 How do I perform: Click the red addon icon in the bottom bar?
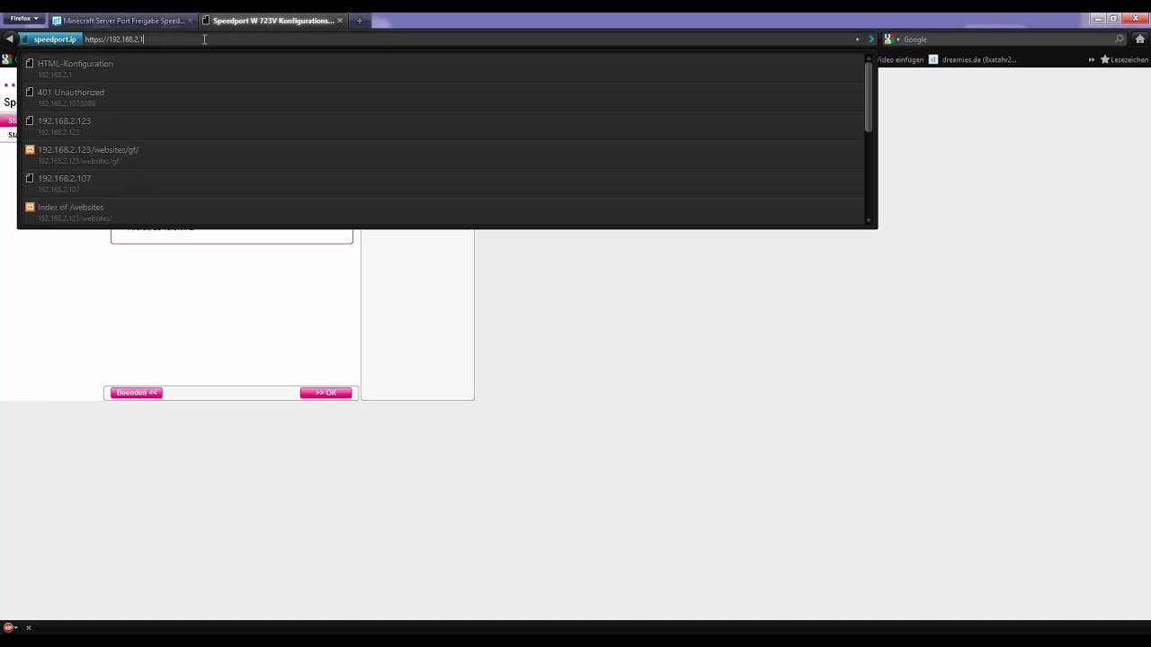pyautogui.click(x=9, y=627)
